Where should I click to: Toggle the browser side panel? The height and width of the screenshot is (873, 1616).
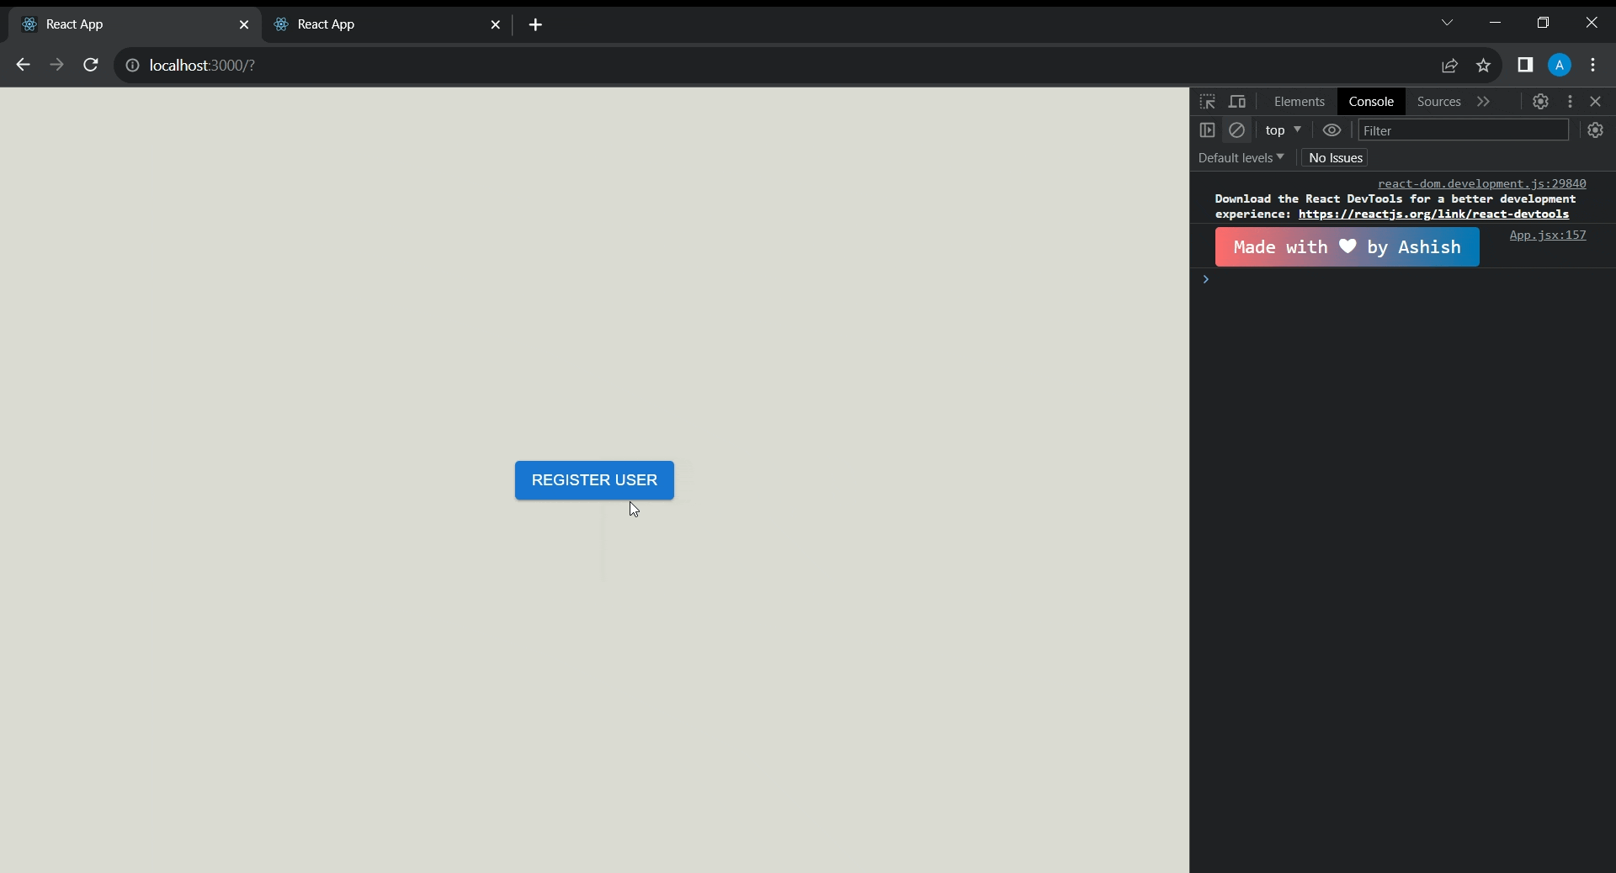pyautogui.click(x=1525, y=65)
